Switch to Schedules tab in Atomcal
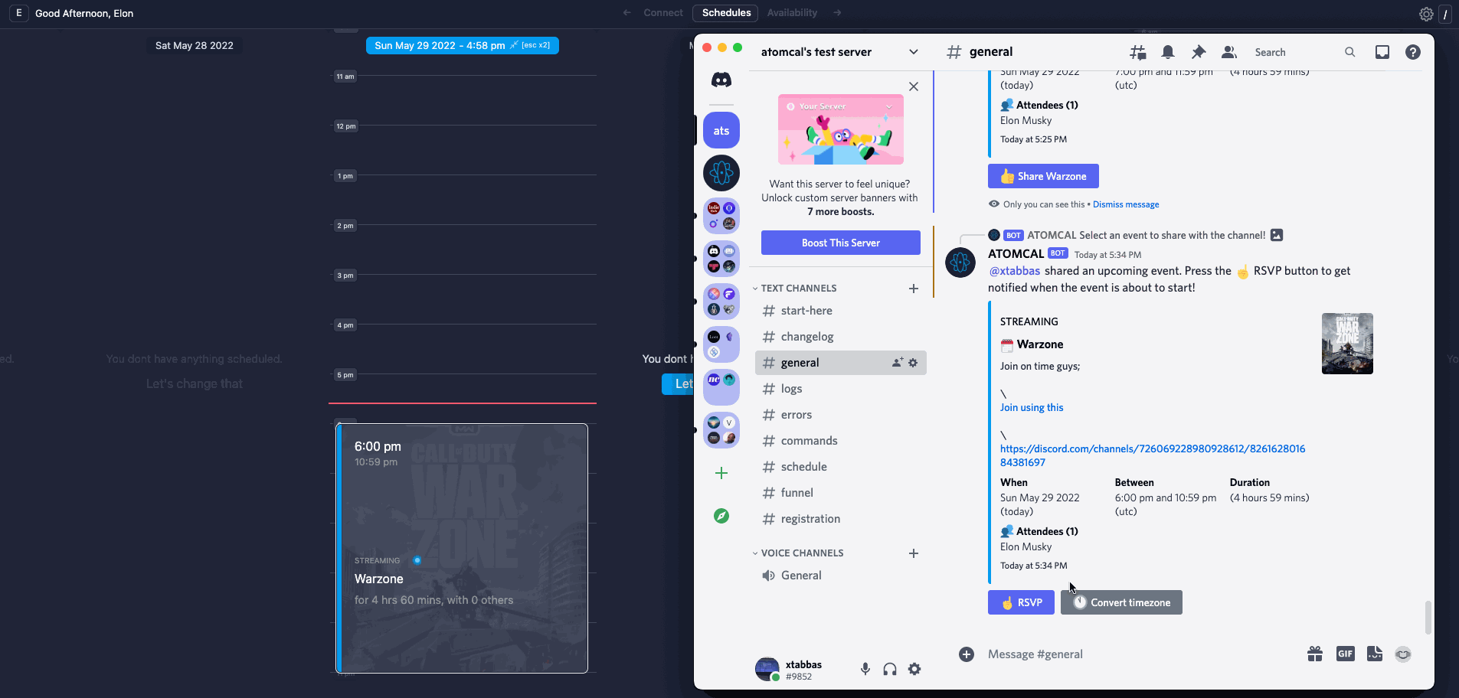 (x=726, y=13)
